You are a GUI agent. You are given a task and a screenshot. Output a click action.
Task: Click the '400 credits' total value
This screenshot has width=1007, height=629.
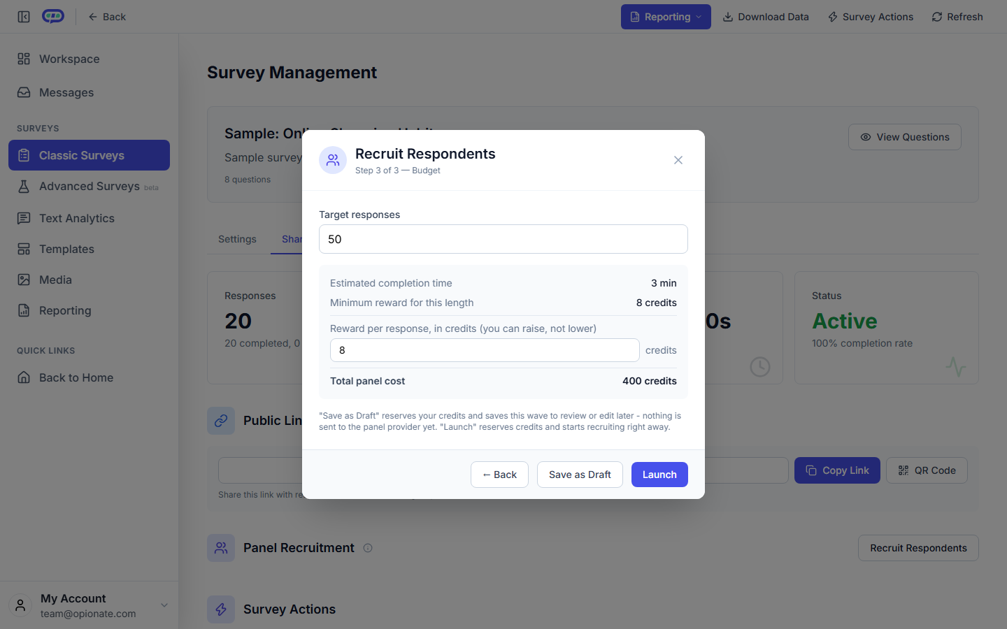pos(650,381)
